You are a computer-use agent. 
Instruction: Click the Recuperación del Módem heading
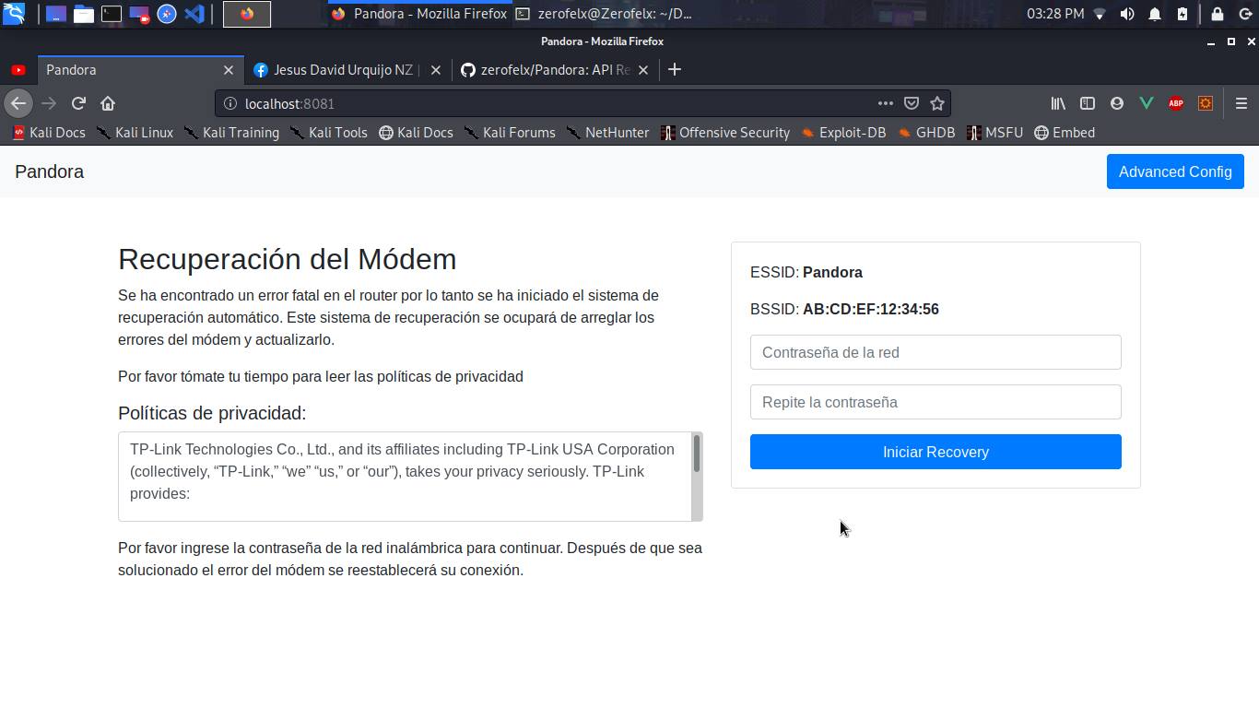(x=288, y=259)
